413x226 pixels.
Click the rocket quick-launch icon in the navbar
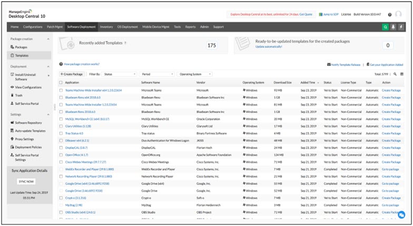[x=393, y=27]
